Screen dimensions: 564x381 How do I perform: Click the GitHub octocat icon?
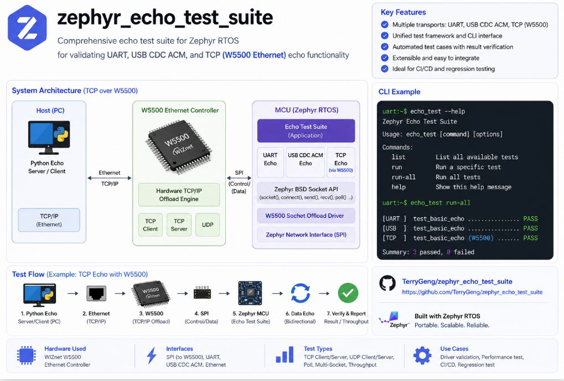pyautogui.click(x=387, y=283)
